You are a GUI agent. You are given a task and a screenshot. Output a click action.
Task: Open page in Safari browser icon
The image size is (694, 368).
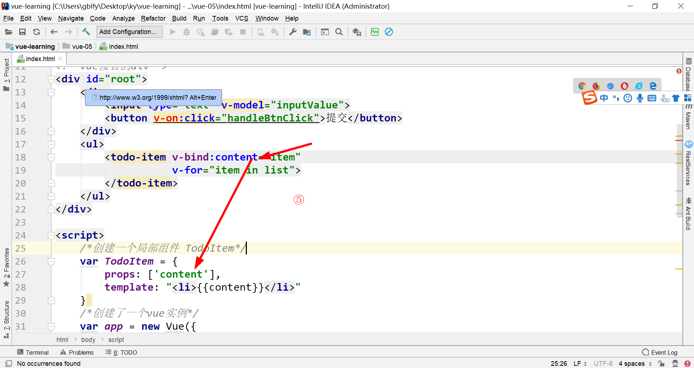tap(611, 86)
